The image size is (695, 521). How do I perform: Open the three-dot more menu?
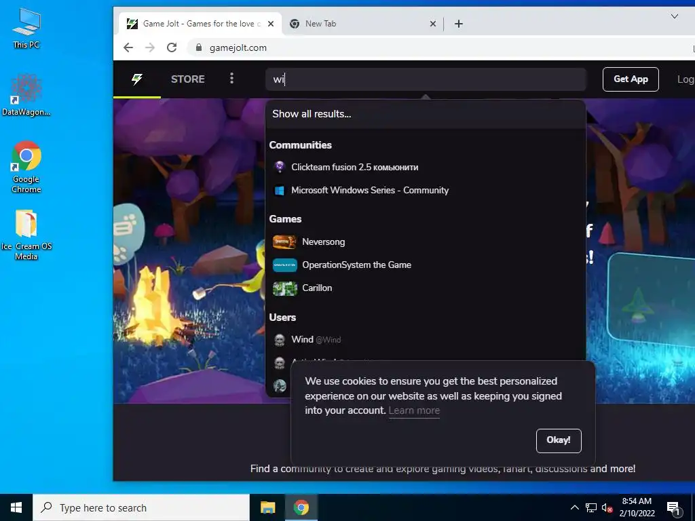231,79
